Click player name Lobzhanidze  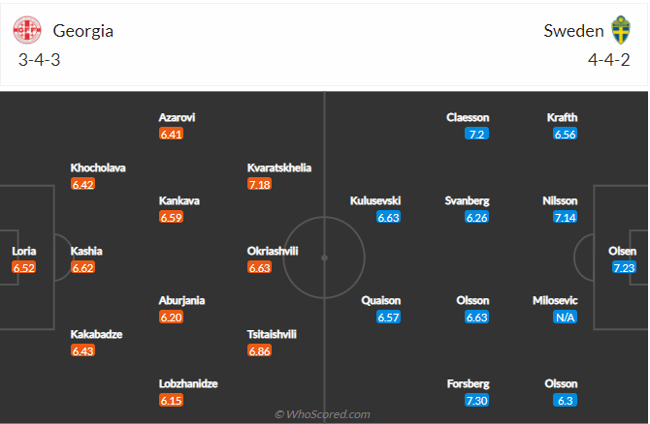[x=188, y=384]
